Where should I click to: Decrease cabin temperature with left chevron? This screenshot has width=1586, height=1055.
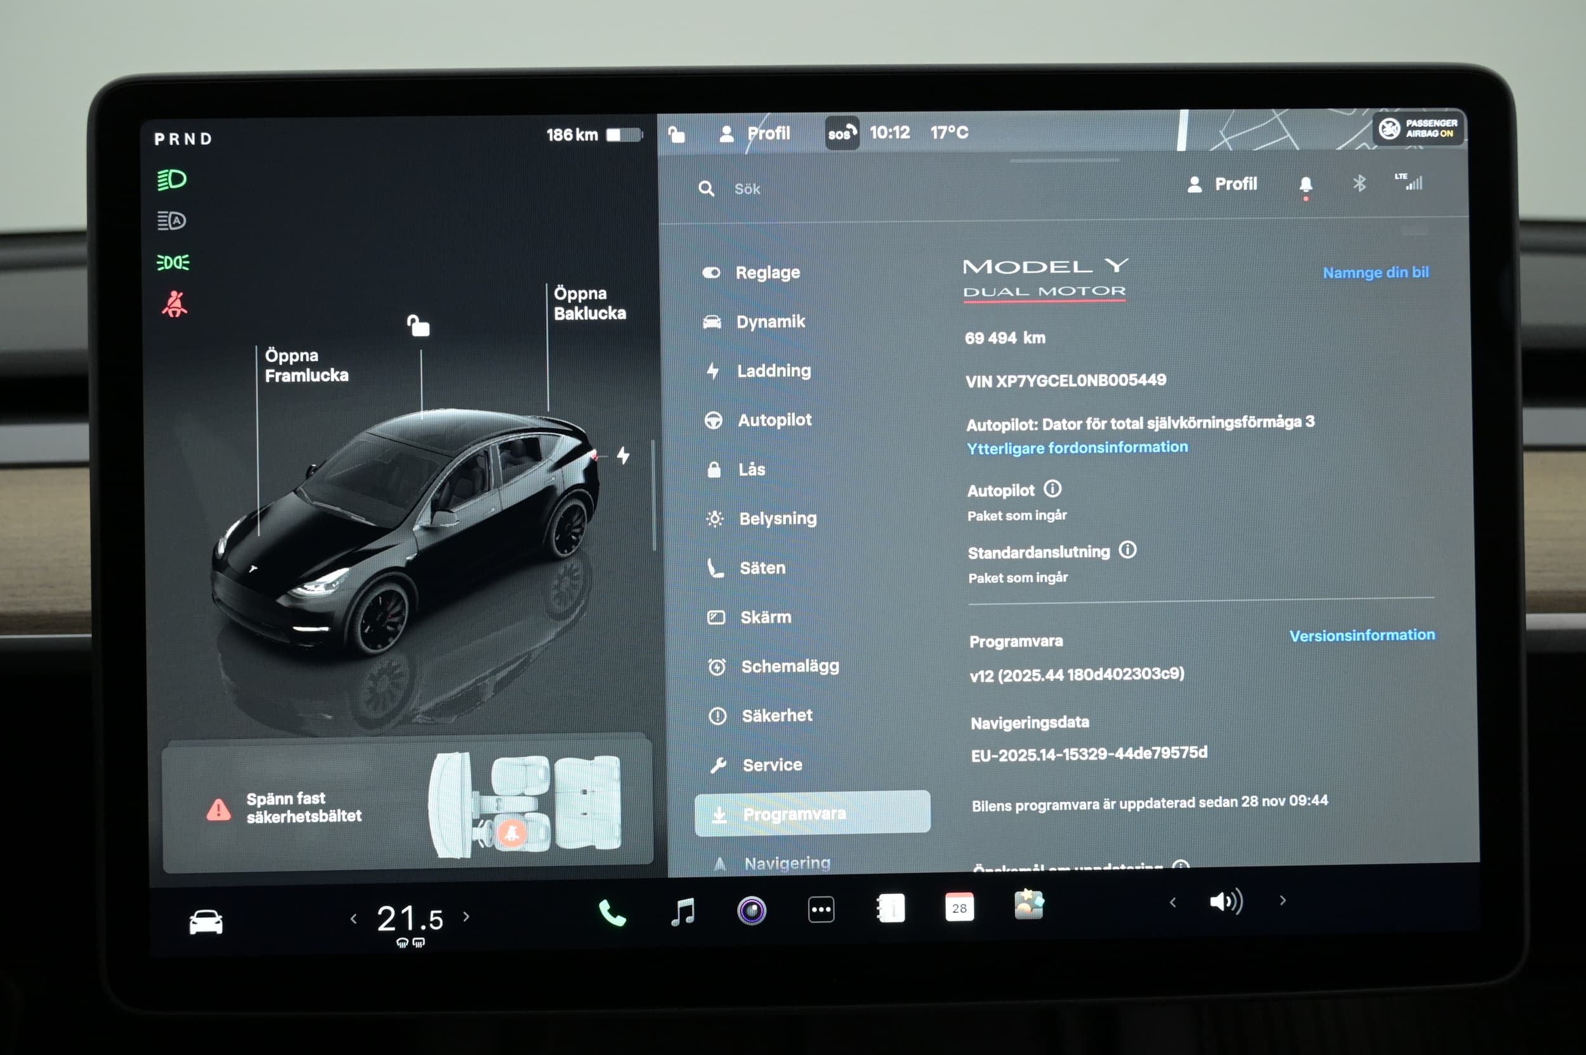pyautogui.click(x=354, y=919)
